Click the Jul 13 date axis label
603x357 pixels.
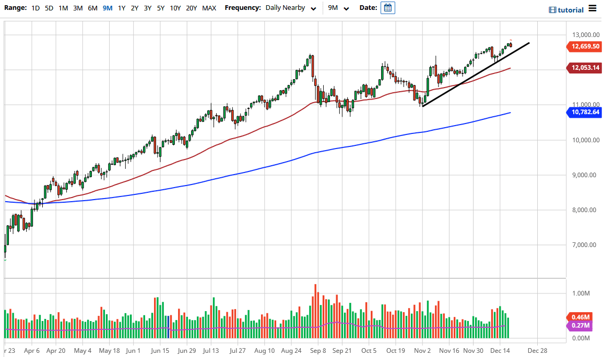211,350
